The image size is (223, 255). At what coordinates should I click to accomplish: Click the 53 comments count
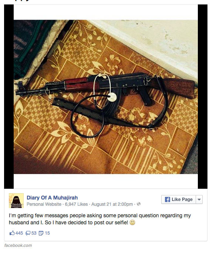coord(34,233)
